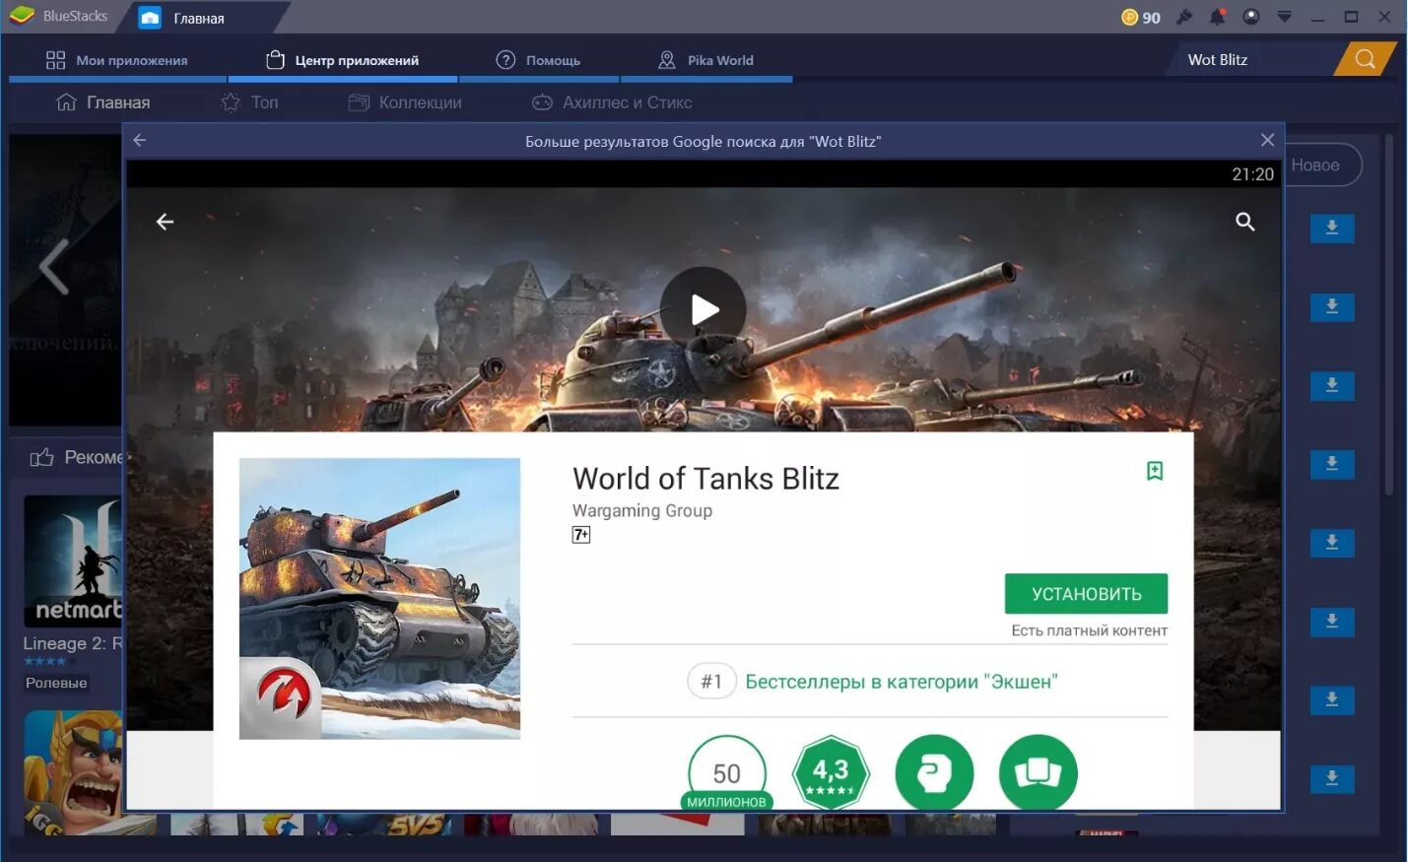Open notifications bell icon
Image resolution: width=1408 pixels, height=862 pixels.
point(1218,17)
